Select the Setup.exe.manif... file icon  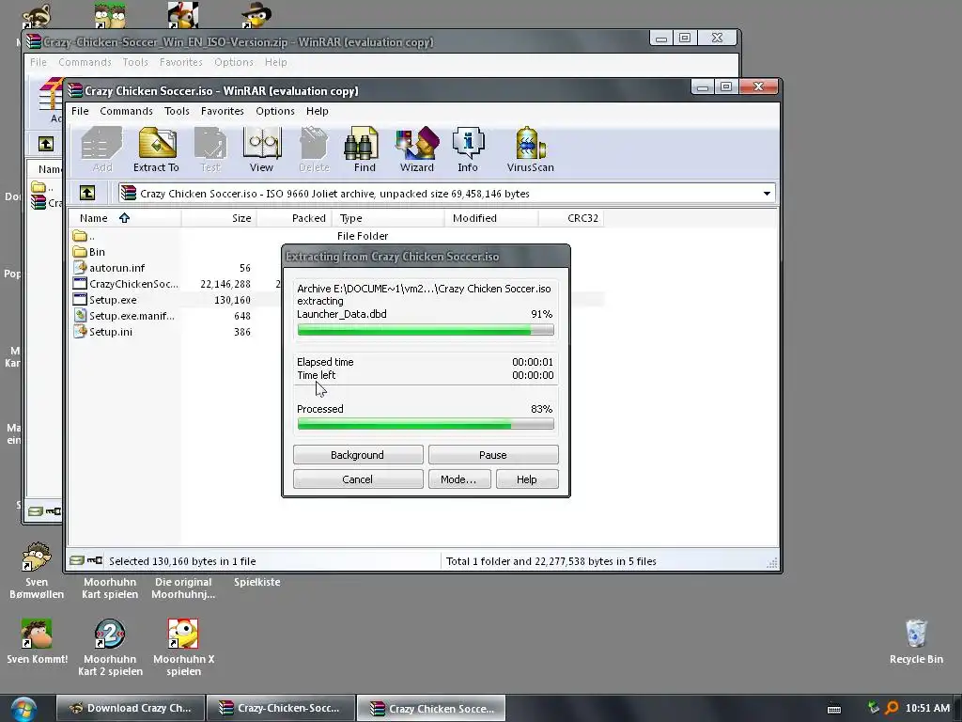80,316
